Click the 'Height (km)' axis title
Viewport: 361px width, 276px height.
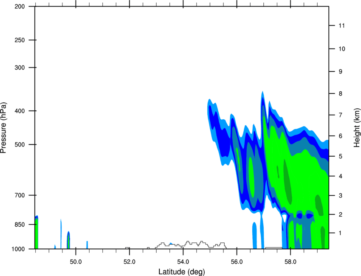pyautogui.click(x=357, y=128)
